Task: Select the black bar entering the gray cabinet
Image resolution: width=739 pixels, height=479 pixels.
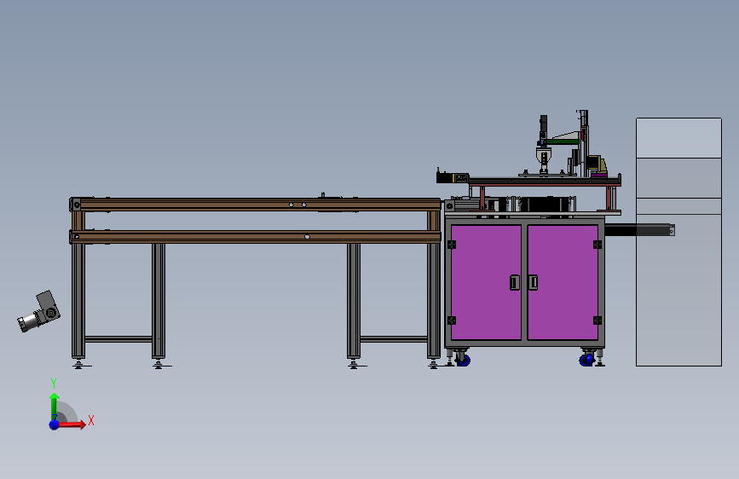Action: click(x=639, y=230)
